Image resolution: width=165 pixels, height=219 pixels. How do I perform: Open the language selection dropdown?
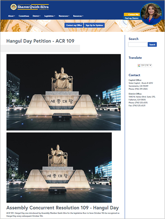[145, 66]
